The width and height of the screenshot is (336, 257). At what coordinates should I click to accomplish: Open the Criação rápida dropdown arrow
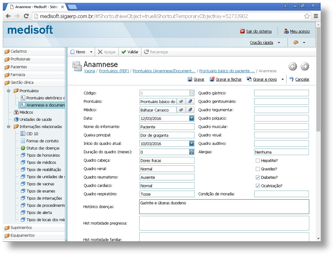(x=279, y=42)
